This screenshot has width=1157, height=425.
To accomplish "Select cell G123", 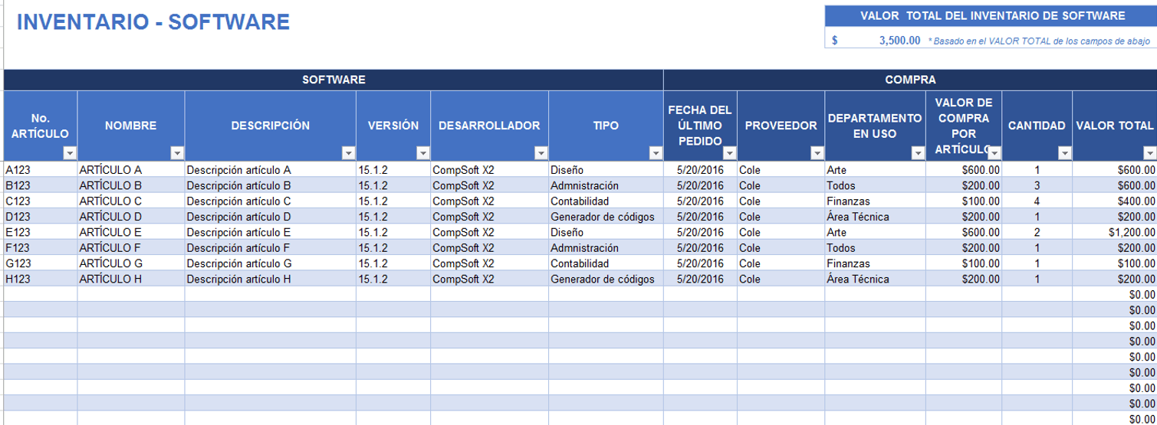I will pyautogui.click(x=41, y=263).
